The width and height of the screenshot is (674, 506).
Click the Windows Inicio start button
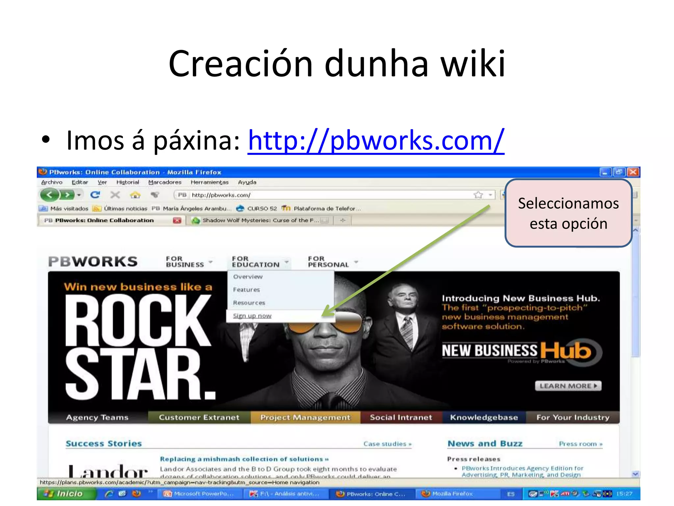tap(66, 493)
